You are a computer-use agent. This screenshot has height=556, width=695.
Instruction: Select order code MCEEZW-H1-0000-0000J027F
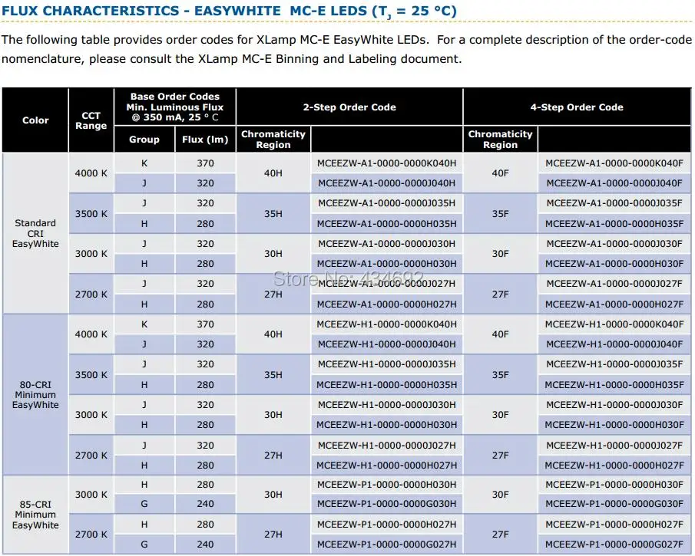(614, 446)
